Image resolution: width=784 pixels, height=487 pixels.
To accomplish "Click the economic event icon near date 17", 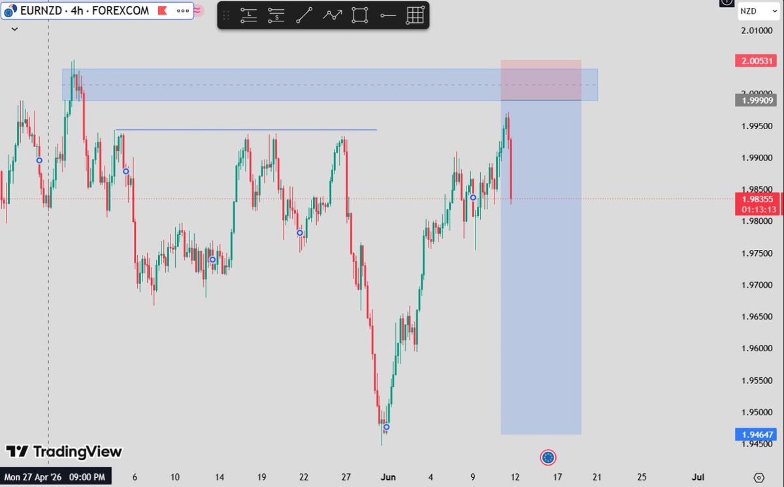I will pos(548,458).
